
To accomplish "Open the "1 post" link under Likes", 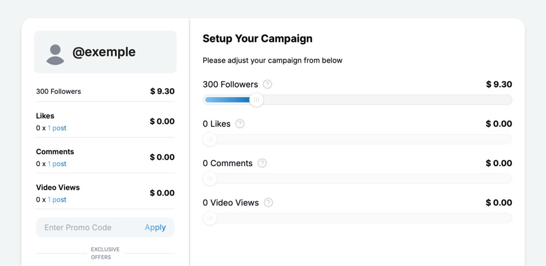I will (x=57, y=128).
